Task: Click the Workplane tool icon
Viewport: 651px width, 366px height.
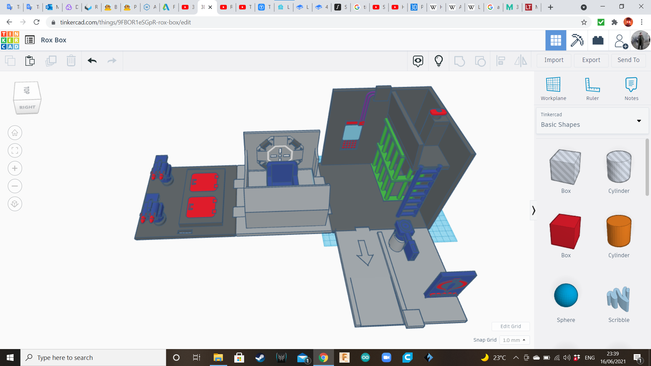Action: (x=553, y=85)
